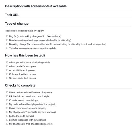Screen dimensions: 135x129
Task: Tick 'Existing tests pass with my changes'
Action: 7,120
